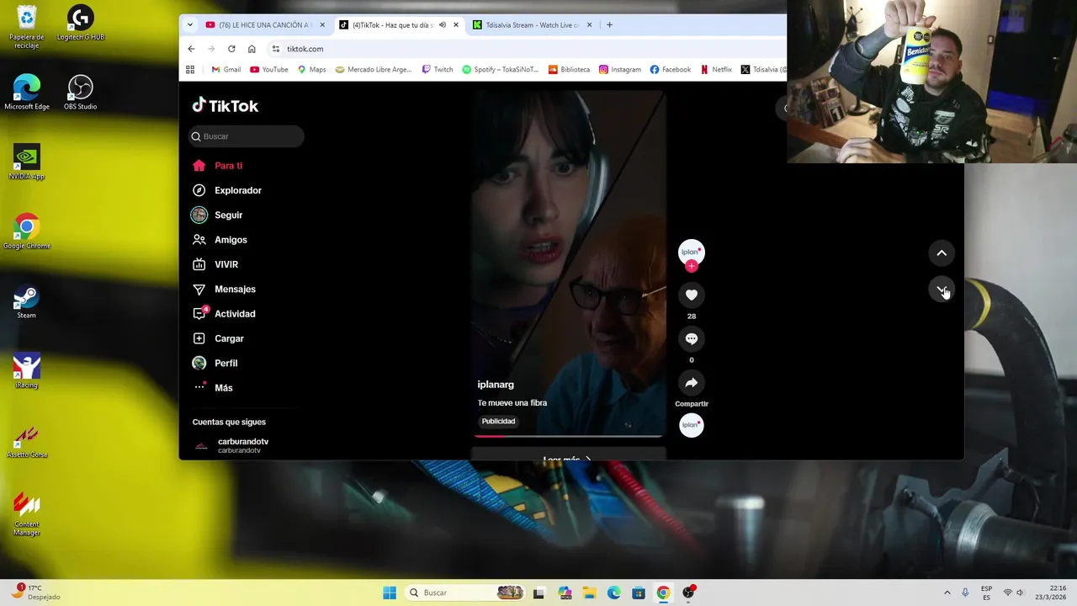Open the YouTube bookmark
Viewport: 1077px width, 606px height.
[x=269, y=70]
